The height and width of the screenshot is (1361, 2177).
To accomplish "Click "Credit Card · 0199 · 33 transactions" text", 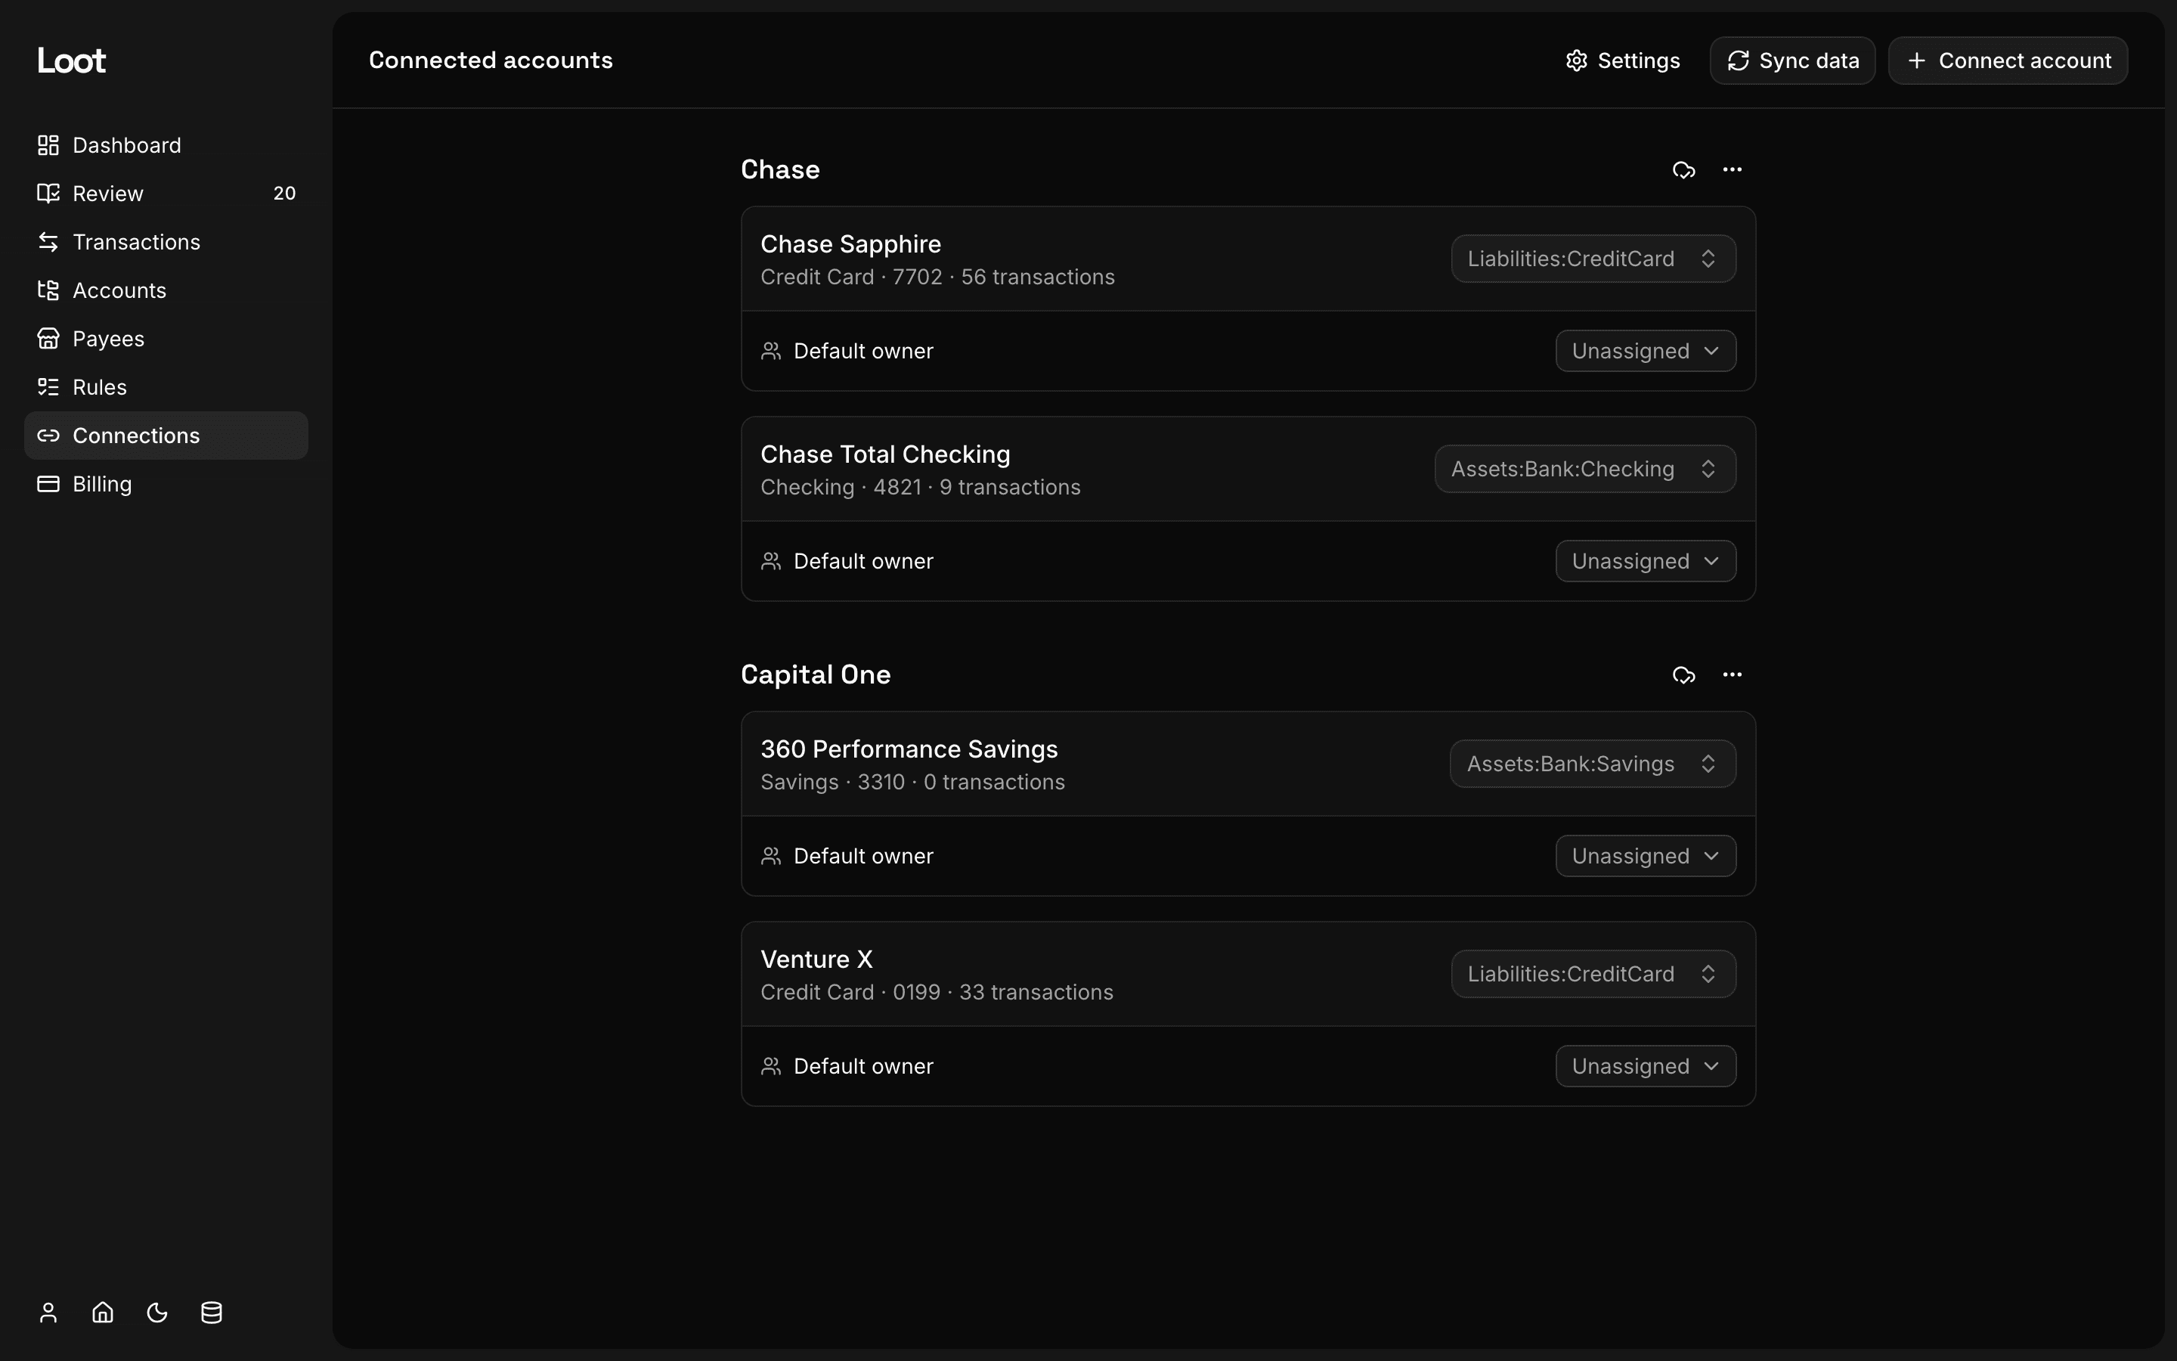I will pyautogui.click(x=937, y=992).
